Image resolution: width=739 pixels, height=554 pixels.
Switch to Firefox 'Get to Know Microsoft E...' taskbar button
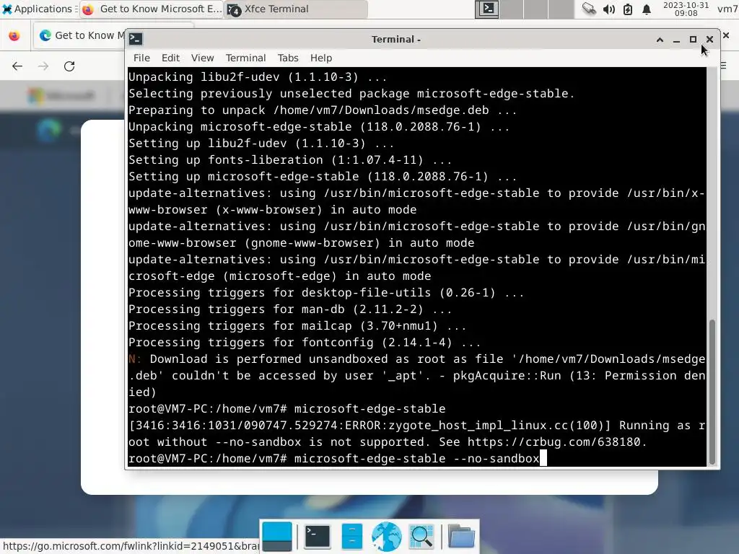tap(152, 9)
